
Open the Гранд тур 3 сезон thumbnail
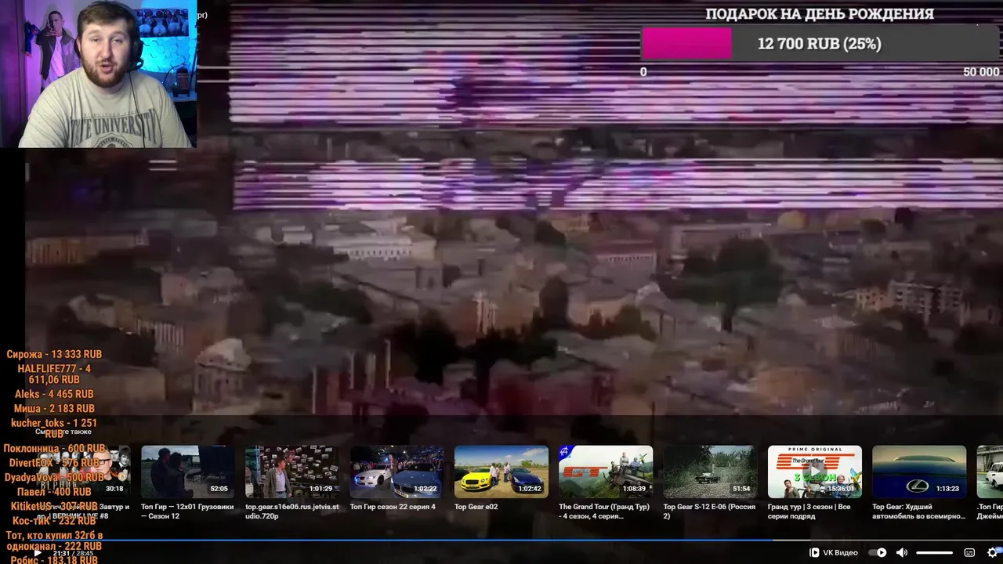coord(815,472)
